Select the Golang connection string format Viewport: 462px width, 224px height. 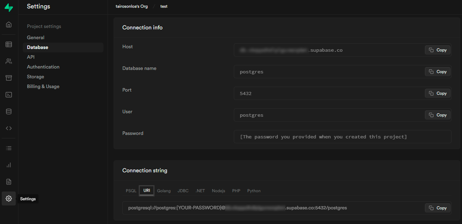(x=164, y=190)
